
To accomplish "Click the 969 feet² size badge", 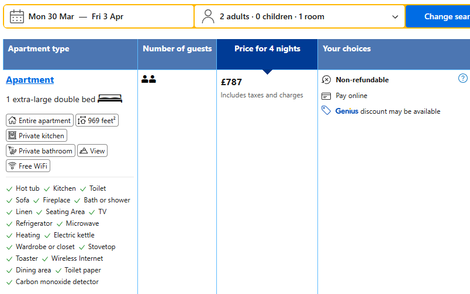I will click(x=97, y=120).
